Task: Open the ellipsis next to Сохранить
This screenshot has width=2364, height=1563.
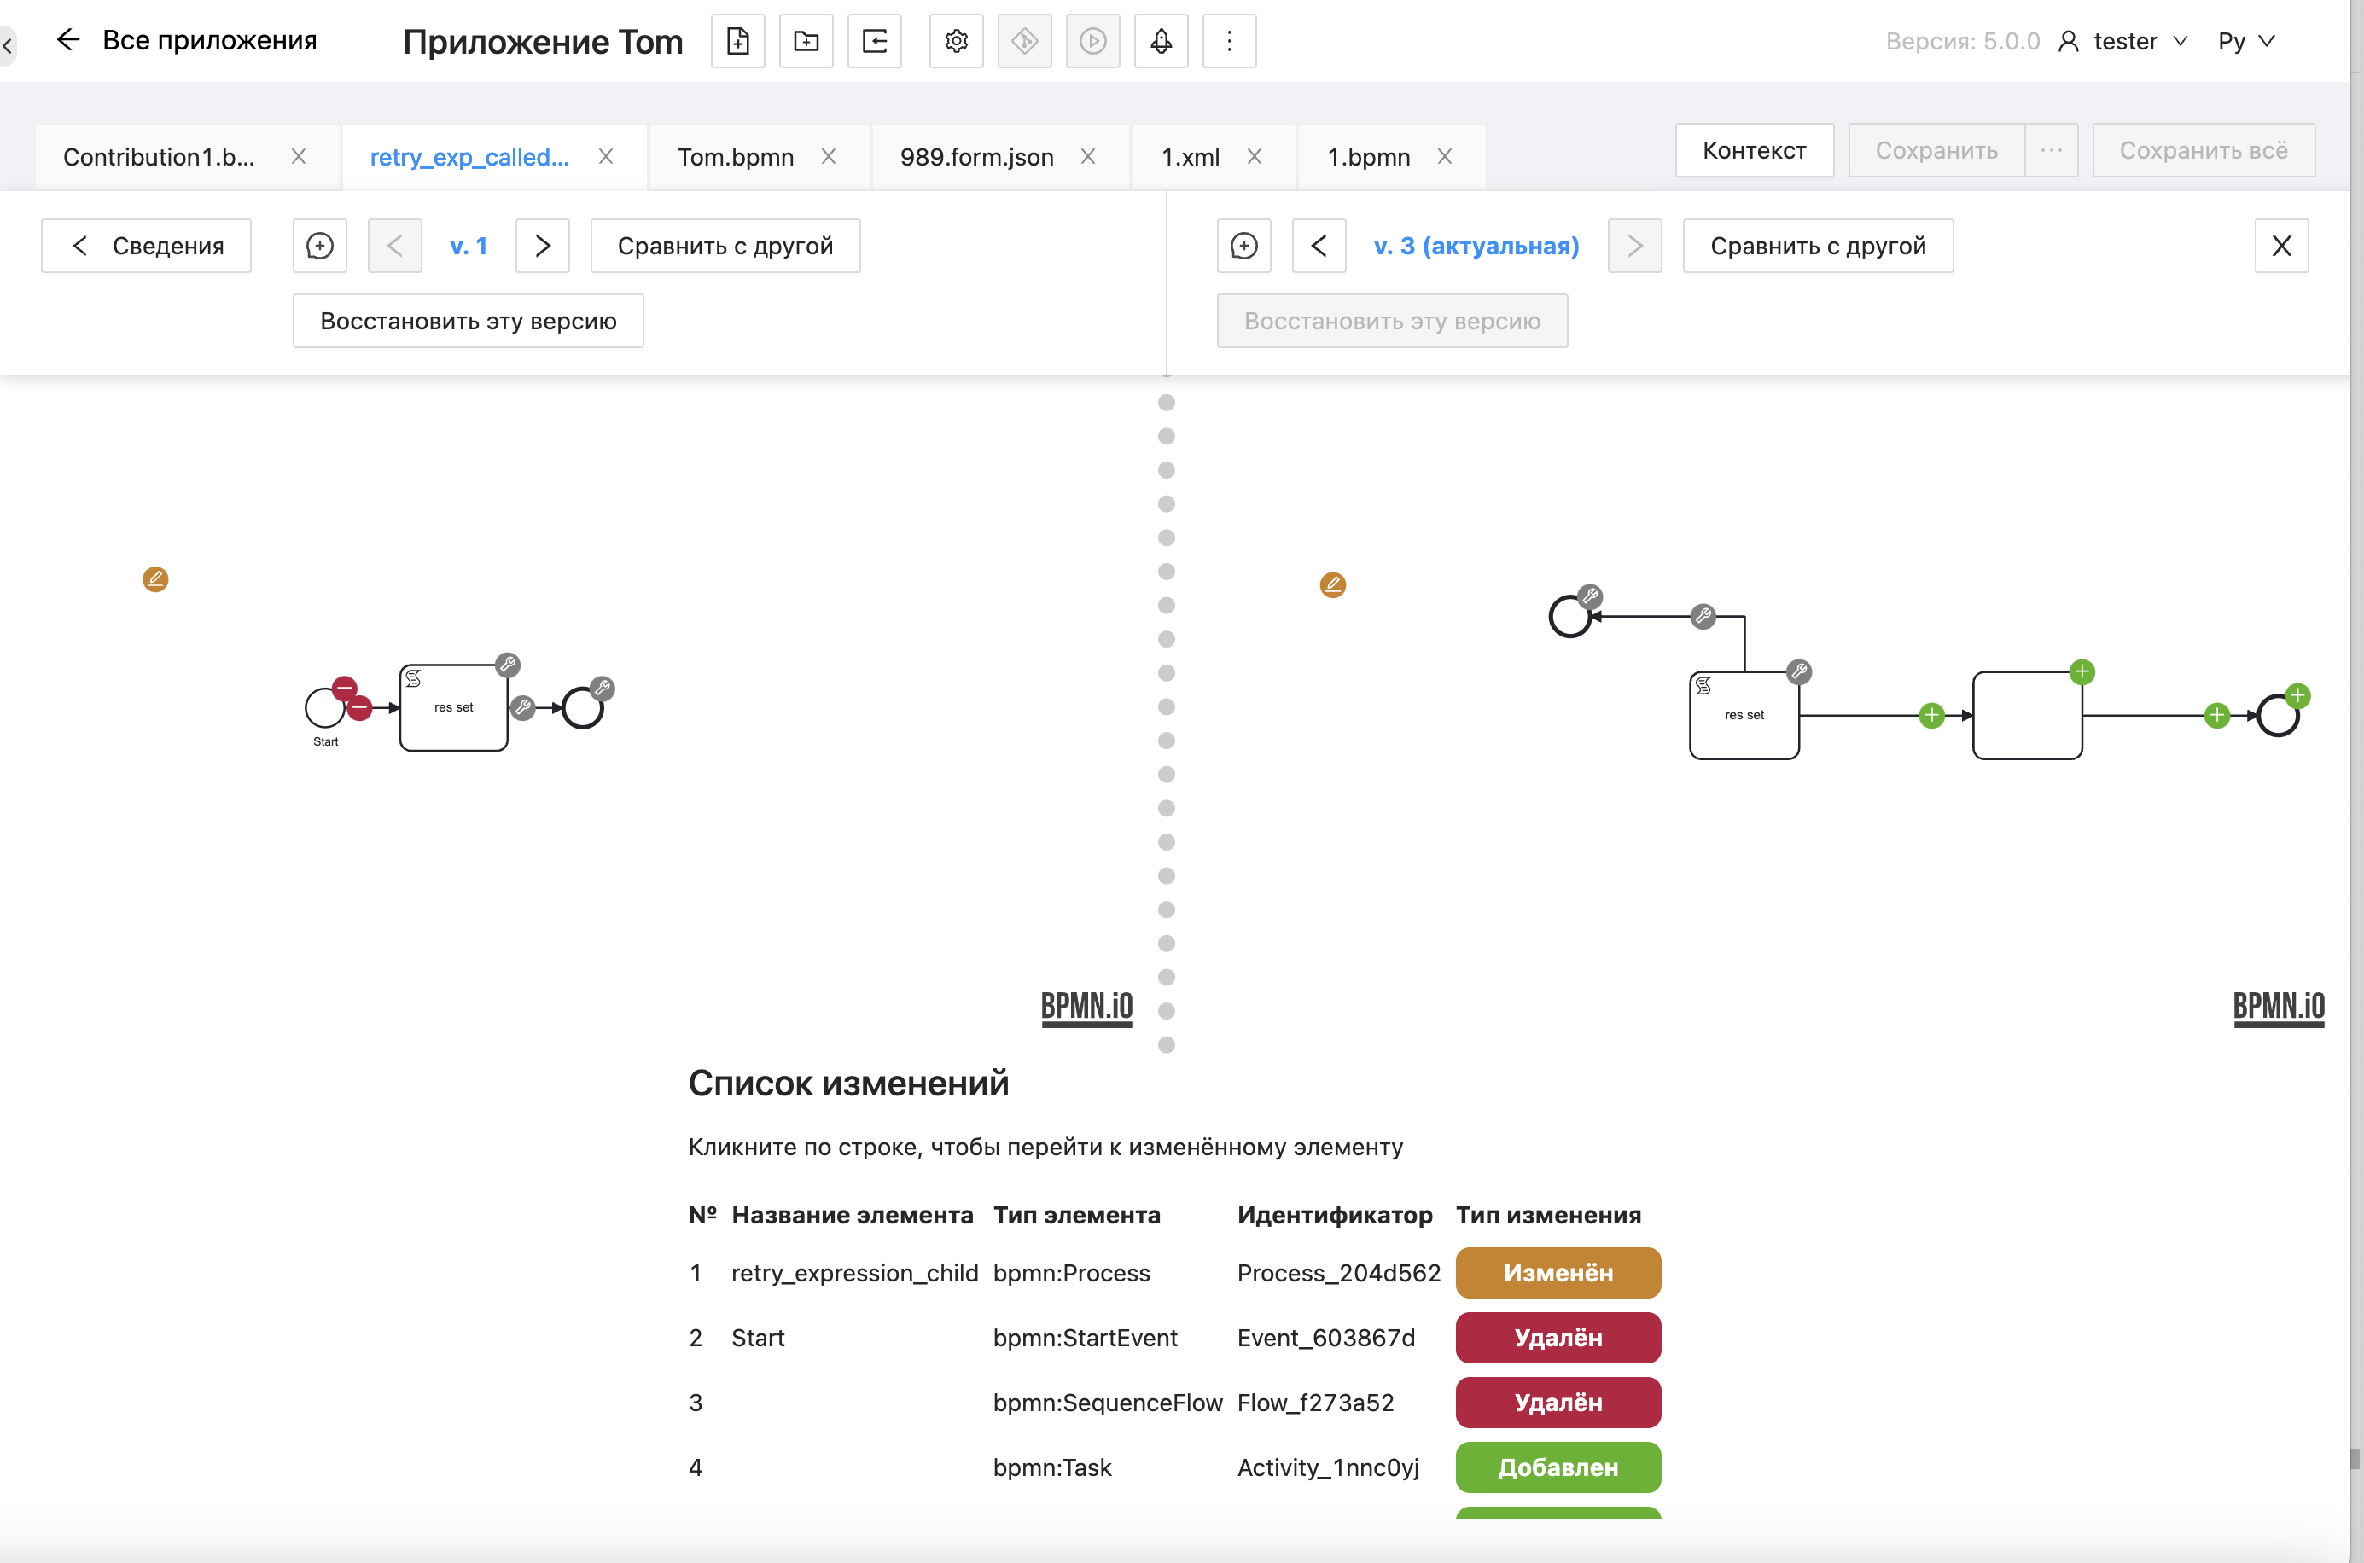Action: point(2051,150)
